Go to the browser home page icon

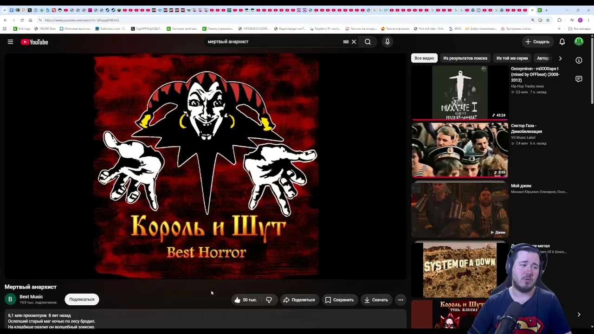tap(30, 20)
